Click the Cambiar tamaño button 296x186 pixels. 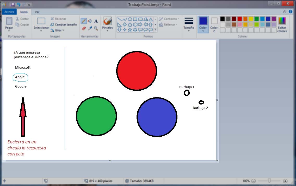(x=64, y=25)
